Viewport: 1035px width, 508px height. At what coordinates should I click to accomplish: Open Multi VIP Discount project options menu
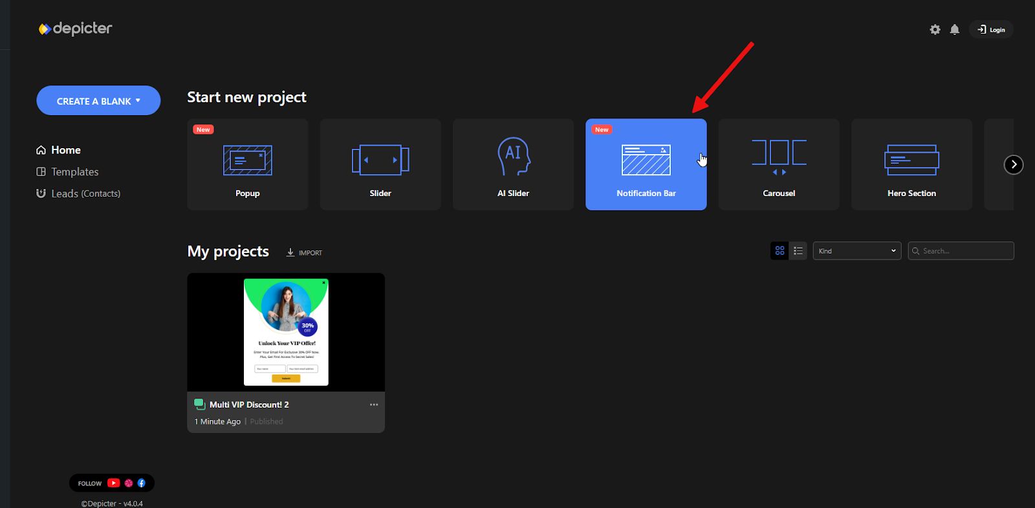(x=374, y=404)
